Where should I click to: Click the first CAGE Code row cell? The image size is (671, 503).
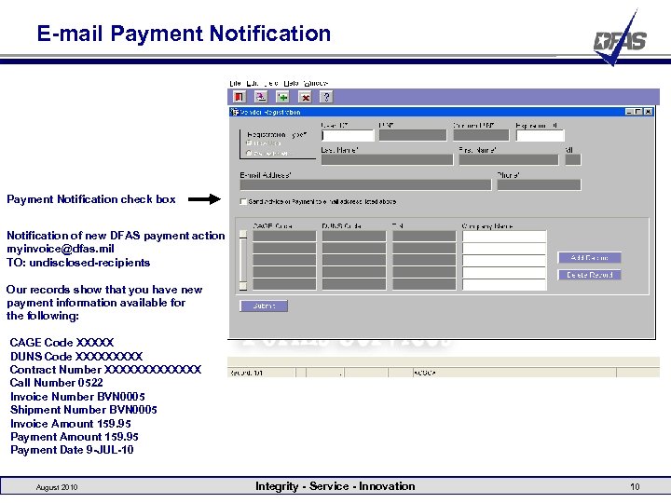coord(284,236)
